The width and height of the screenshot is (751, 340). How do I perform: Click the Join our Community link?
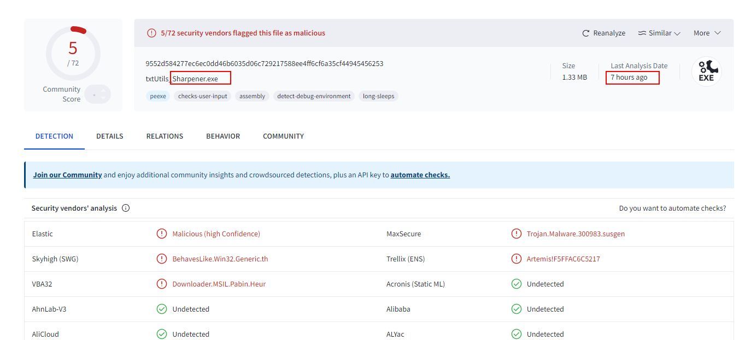(67, 175)
